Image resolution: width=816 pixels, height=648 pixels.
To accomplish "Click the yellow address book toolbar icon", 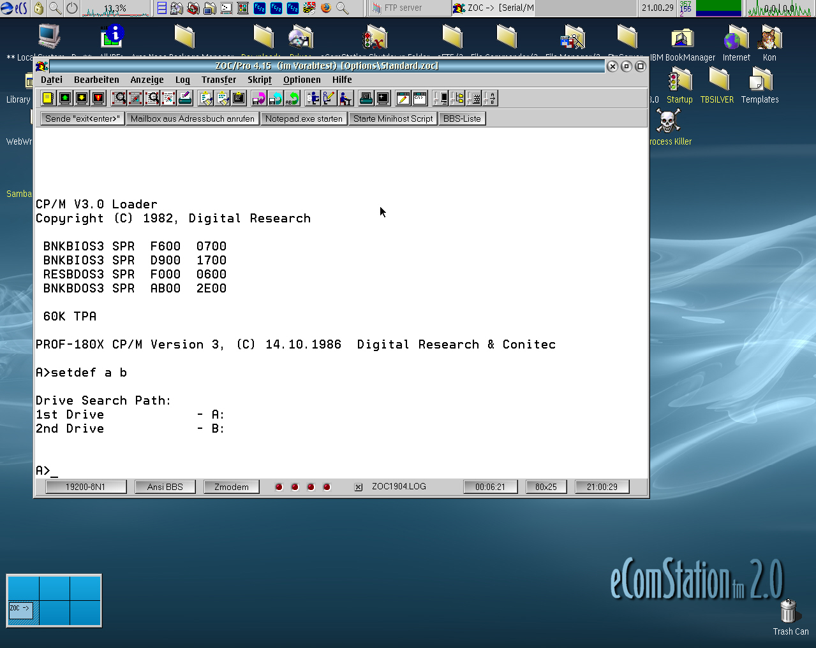I will point(48,98).
